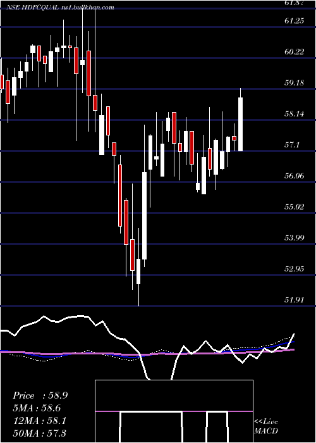The image size is (316, 443).
Task: Click the 52.95 price axis label
Action: coord(295,269)
